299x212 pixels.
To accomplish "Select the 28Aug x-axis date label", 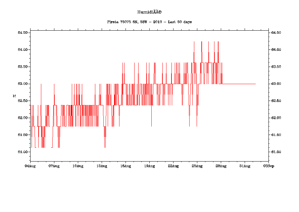I will 221,166.
